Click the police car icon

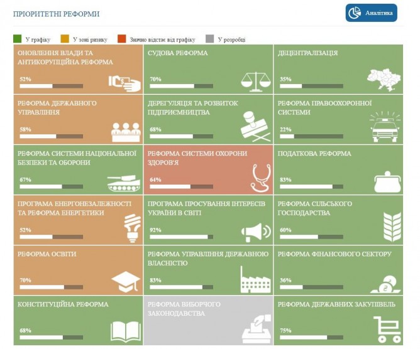[384, 126]
